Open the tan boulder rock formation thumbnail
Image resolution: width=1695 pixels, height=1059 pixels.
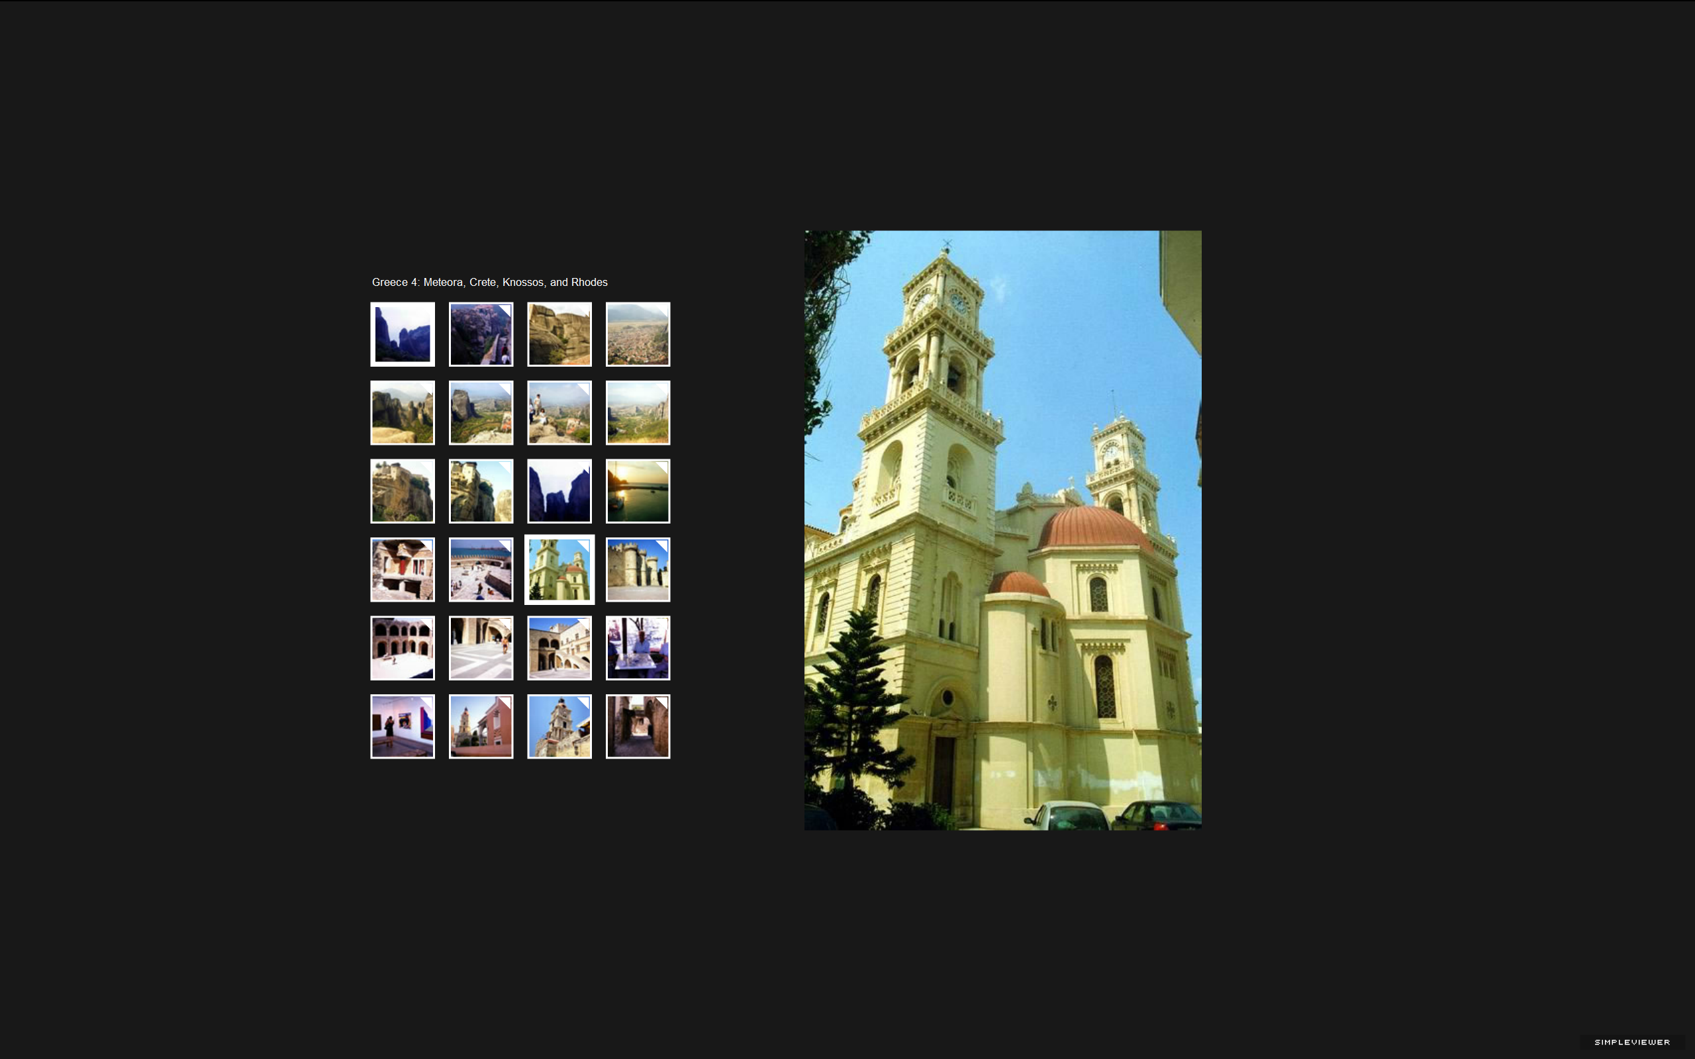click(x=559, y=334)
